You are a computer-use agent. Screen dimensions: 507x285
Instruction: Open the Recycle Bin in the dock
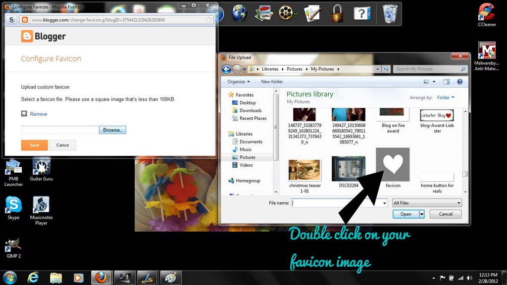(390, 13)
